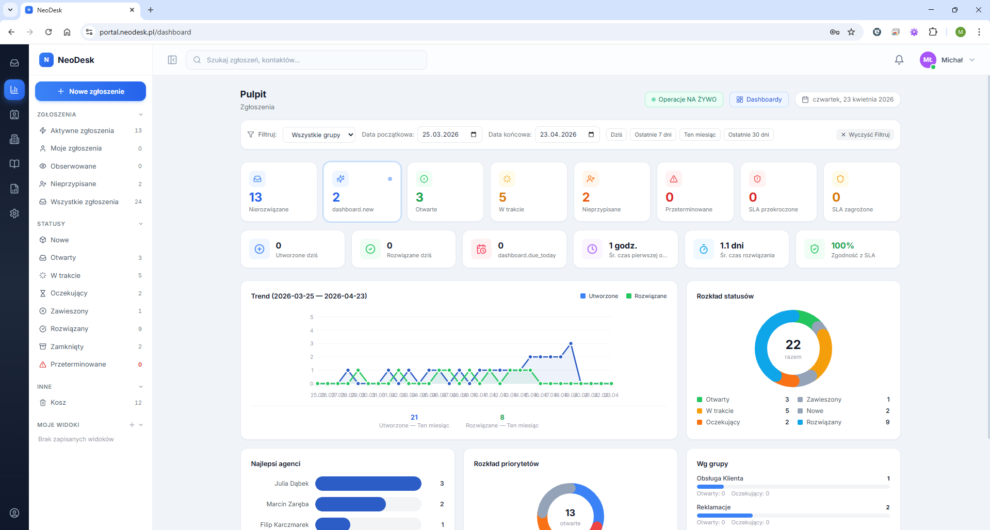Viewport: 990px width, 530px height.
Task: Open Michał user menu dropdown
Action: tap(948, 60)
